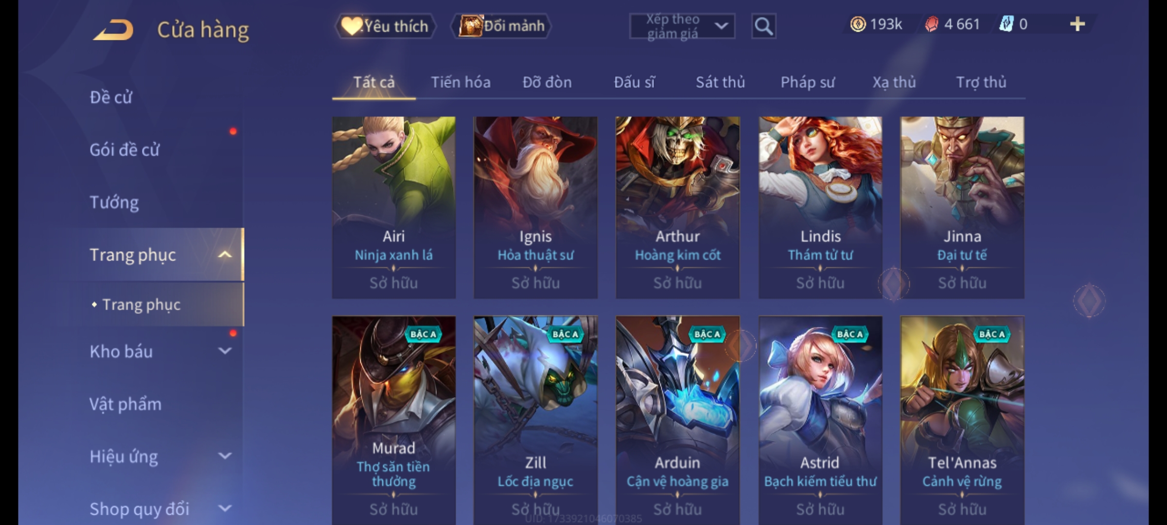
Task: Switch to the Pháp sư tab
Action: pos(808,82)
